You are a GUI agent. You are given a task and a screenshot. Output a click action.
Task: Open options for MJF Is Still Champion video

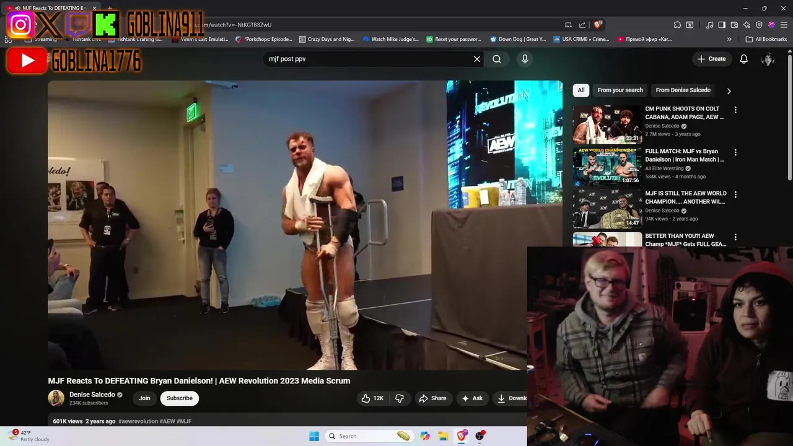click(735, 194)
